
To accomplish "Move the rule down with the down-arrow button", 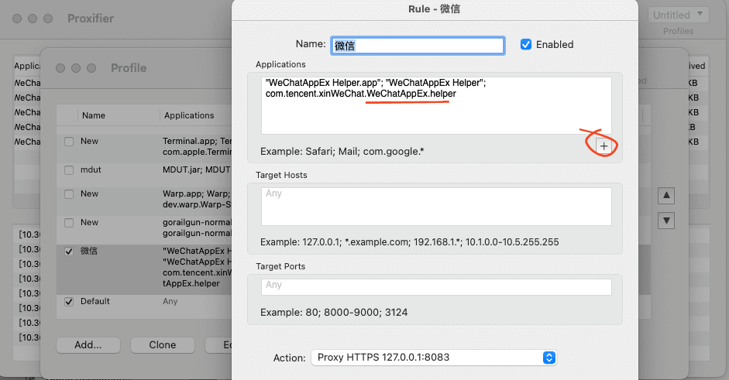I will (x=666, y=221).
